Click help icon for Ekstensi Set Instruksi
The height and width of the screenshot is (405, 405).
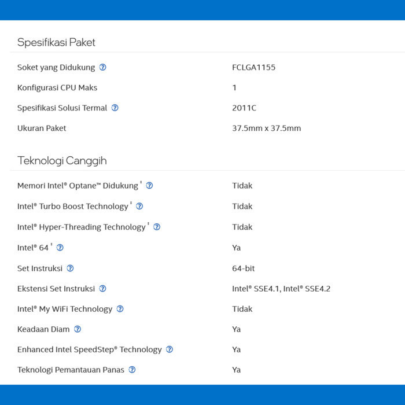coord(103,289)
